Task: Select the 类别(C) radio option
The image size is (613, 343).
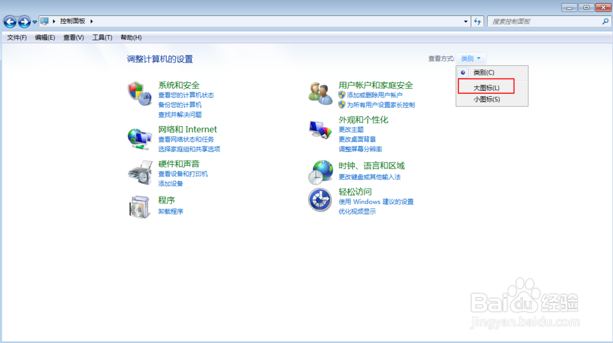Action: (492, 72)
